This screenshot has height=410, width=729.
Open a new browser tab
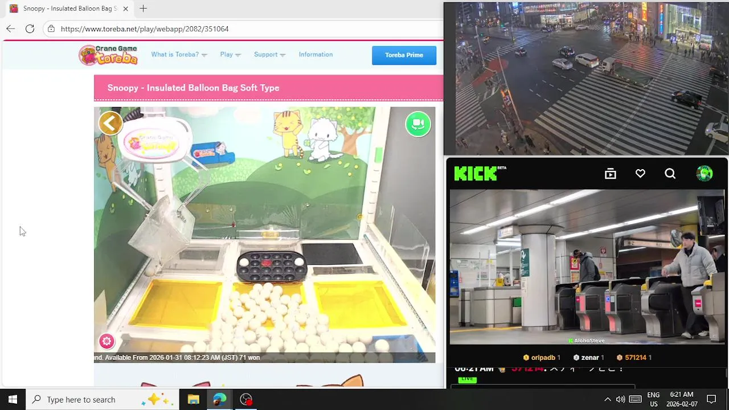pyautogui.click(x=144, y=9)
